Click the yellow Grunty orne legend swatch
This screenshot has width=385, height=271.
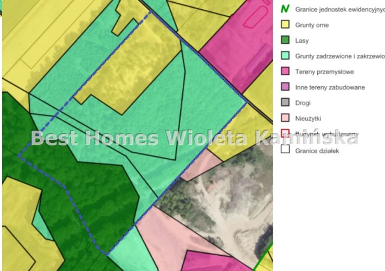[285, 24]
